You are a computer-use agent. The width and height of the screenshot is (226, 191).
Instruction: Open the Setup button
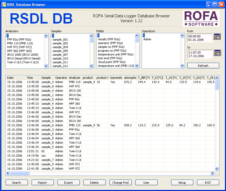(x=182, y=183)
